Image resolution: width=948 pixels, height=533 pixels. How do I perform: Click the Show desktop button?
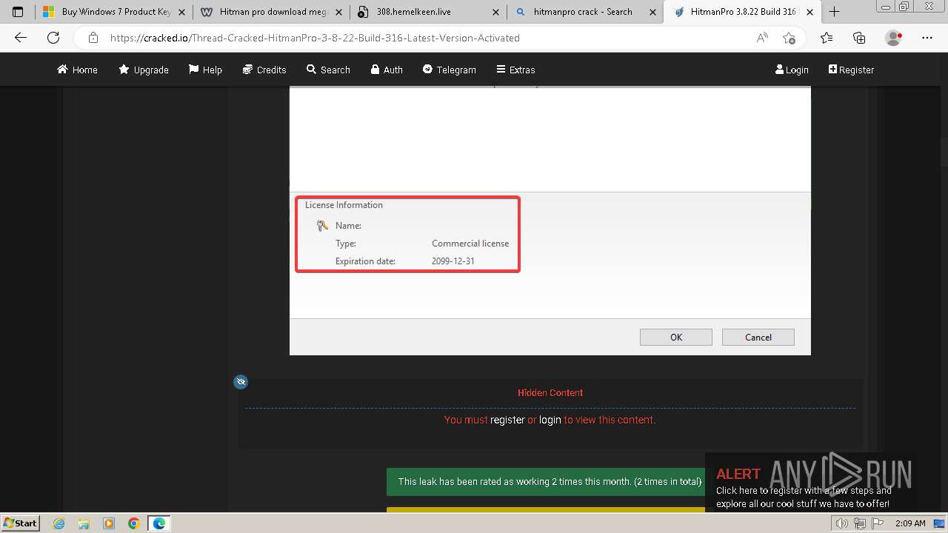940,523
